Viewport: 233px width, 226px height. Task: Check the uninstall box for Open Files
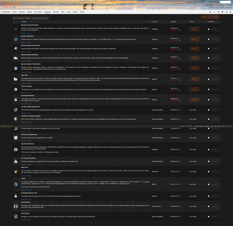pos(209,79)
